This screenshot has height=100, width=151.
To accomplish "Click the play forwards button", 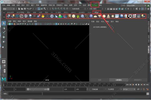I will (139, 85).
